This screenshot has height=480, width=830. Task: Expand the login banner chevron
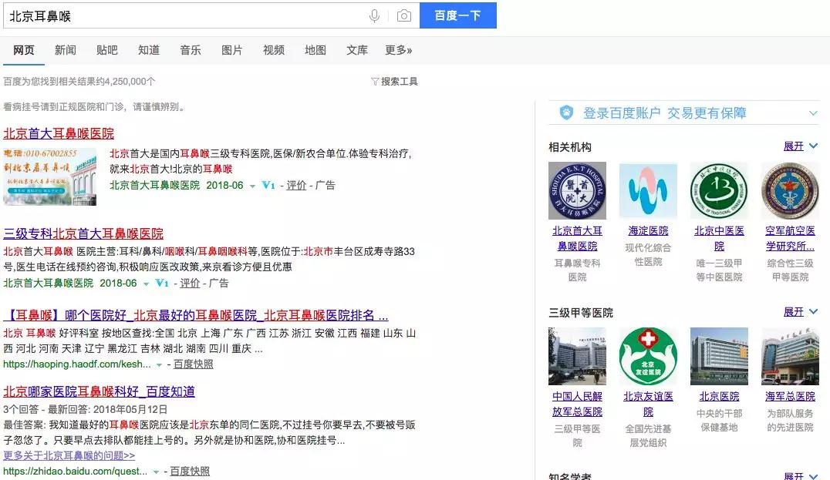pyautogui.click(x=813, y=113)
